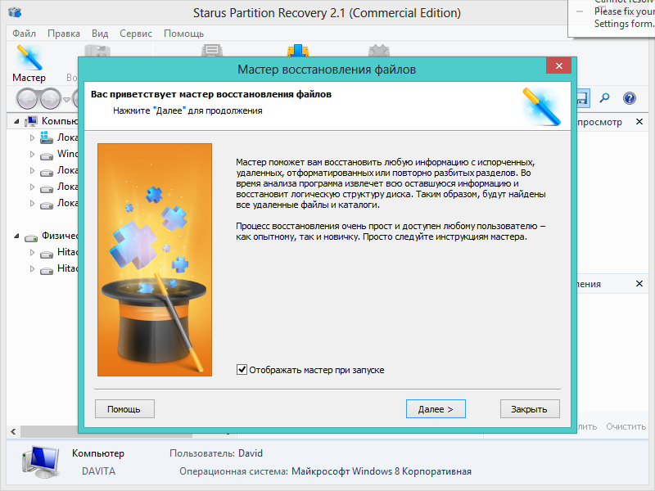Click the Закрыть button in wizard
This screenshot has width=655, height=491.
530,409
